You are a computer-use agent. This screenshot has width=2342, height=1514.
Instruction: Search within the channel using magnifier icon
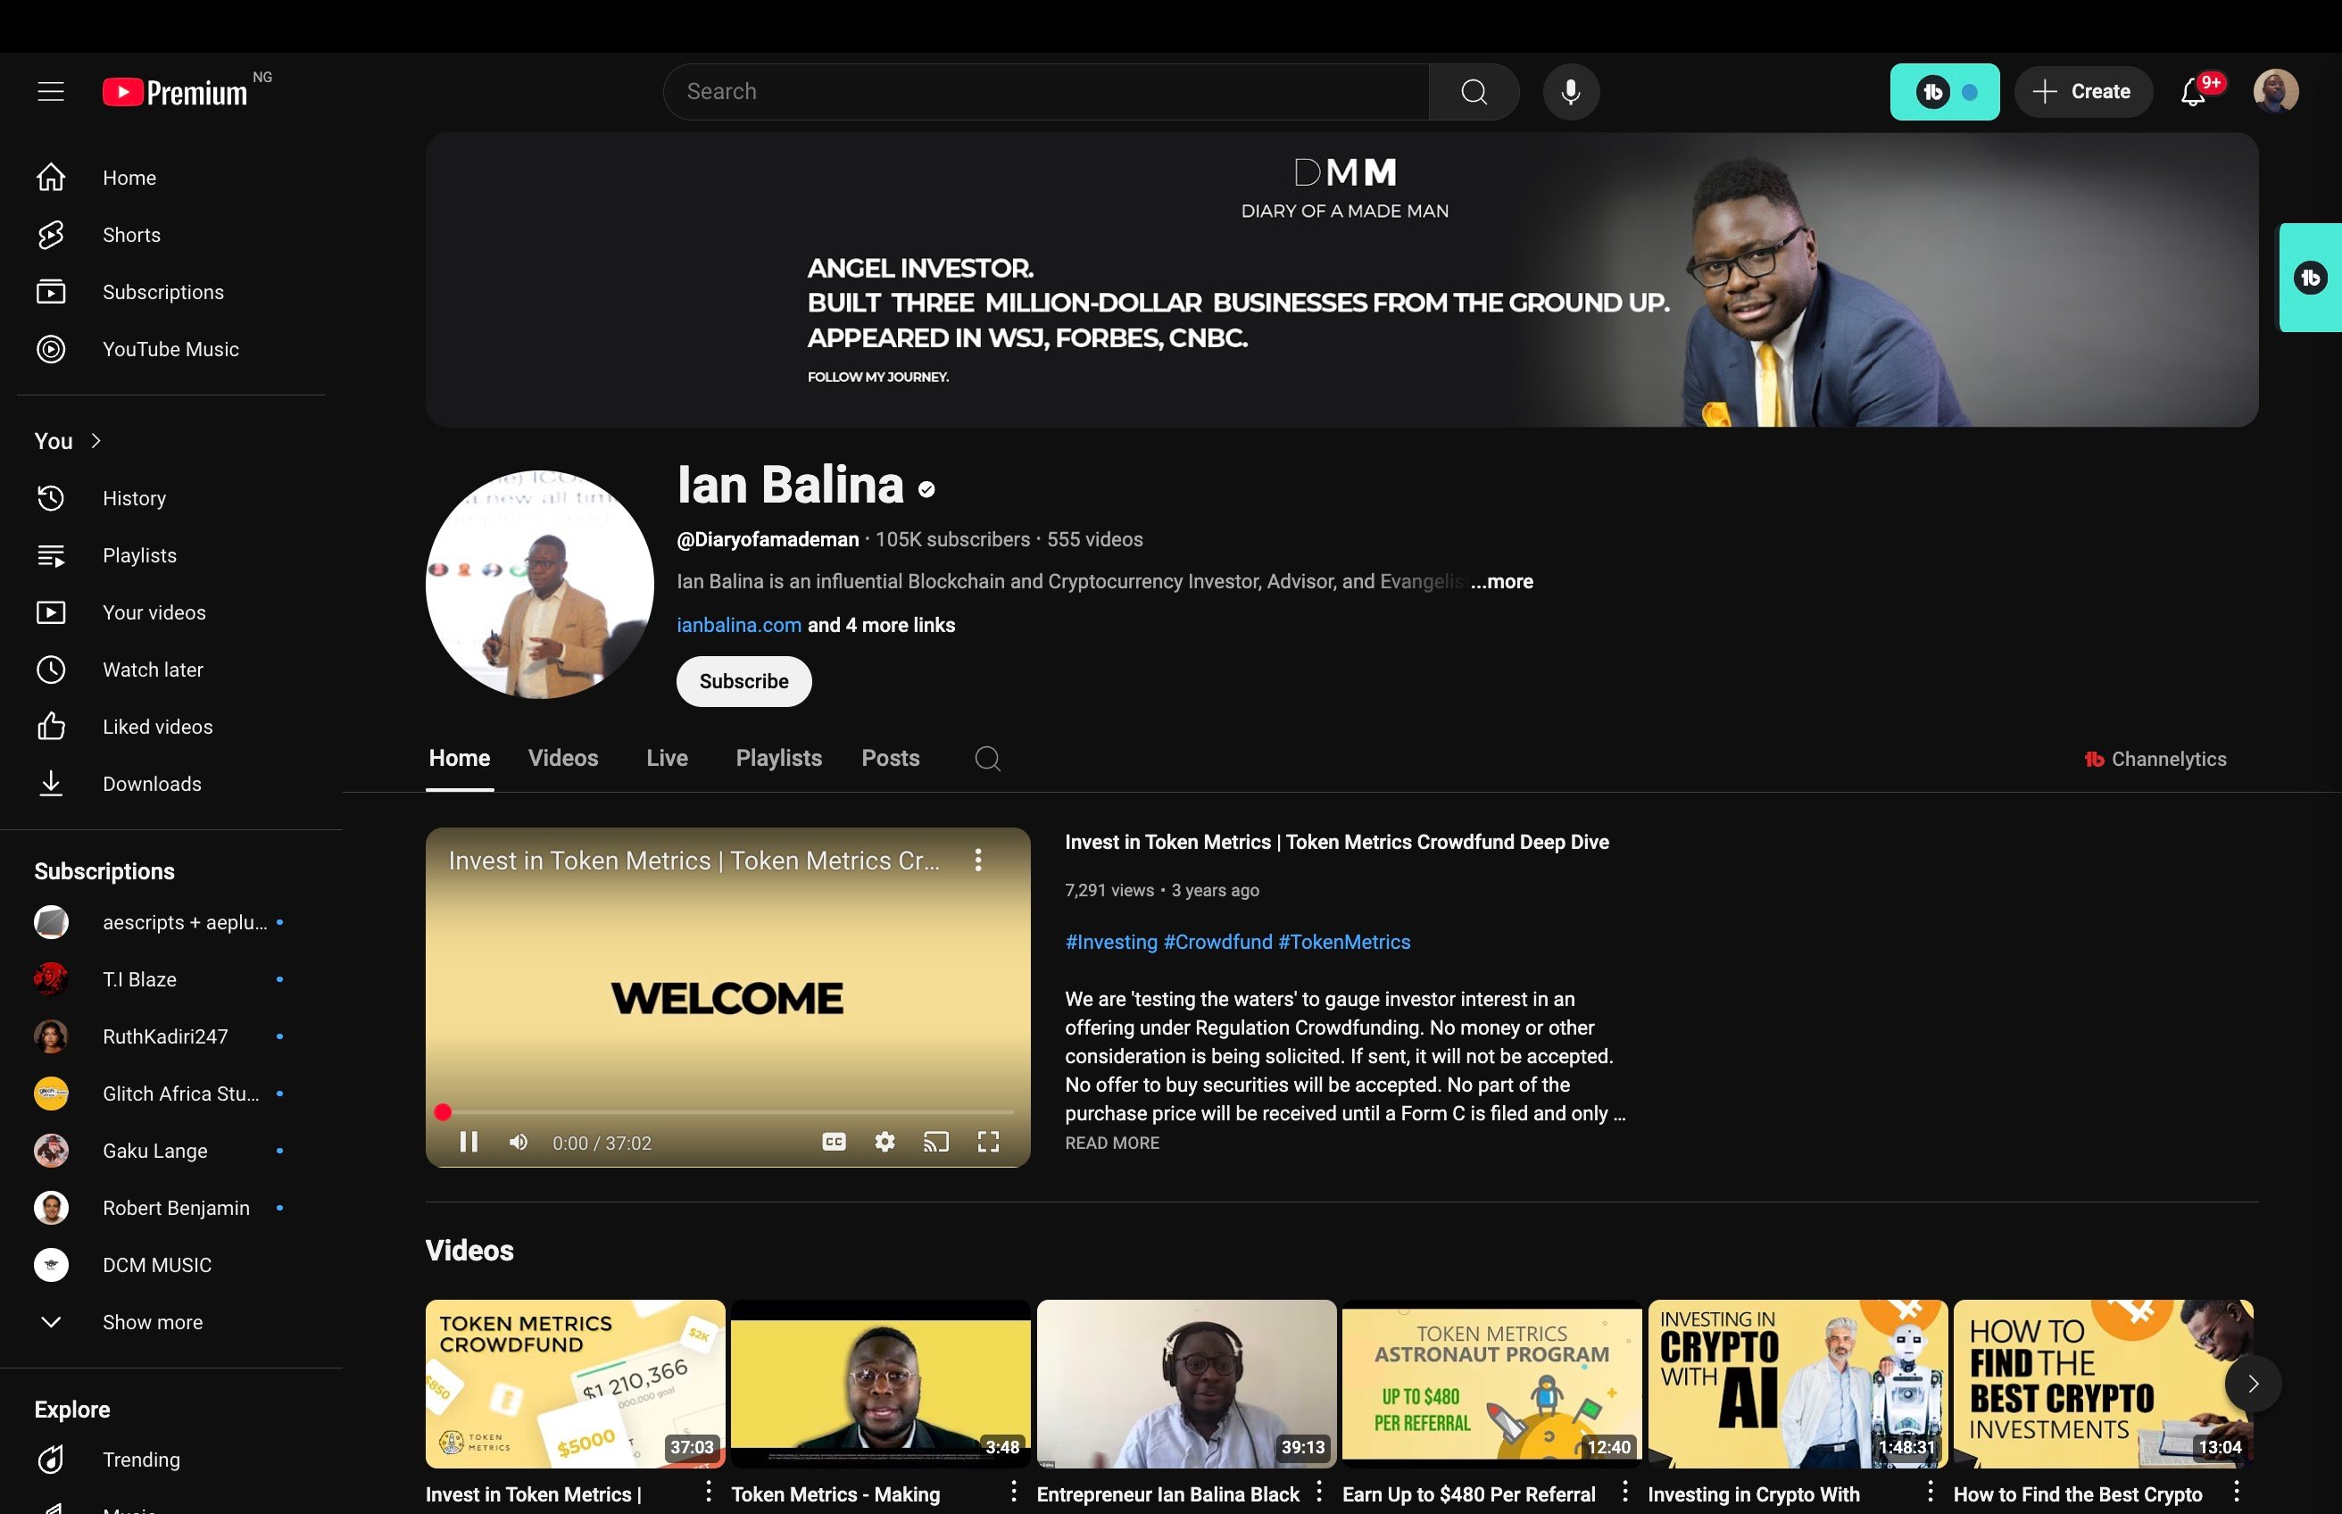coord(987,759)
